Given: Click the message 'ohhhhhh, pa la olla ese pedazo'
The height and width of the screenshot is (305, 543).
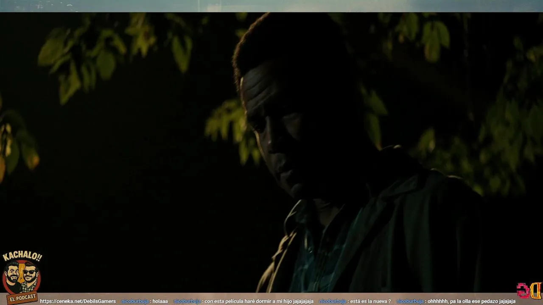Looking at the screenshot, I should point(471,301).
